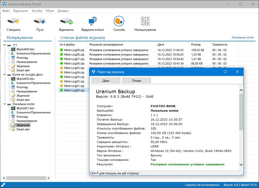Open the Довідка menu

[63, 11]
